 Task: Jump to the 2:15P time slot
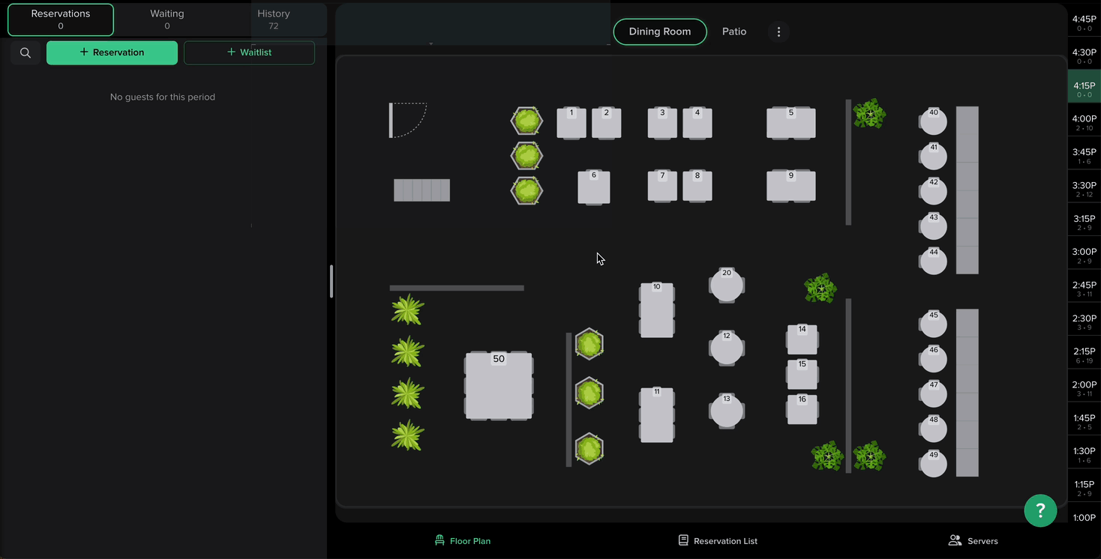(x=1084, y=355)
